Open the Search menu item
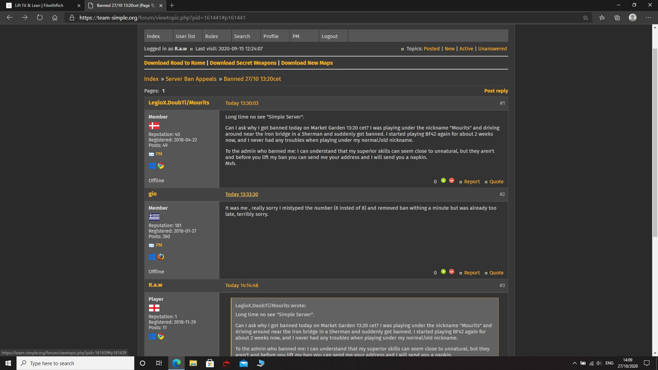658x370 pixels. 242,36
